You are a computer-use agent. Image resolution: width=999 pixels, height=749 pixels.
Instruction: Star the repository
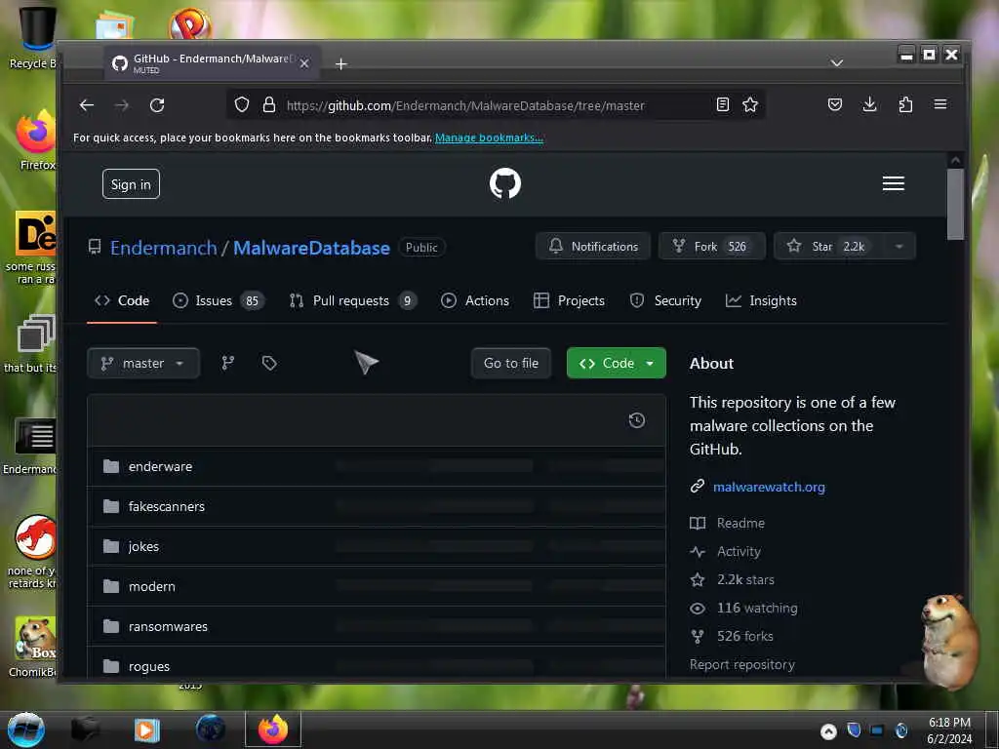tap(828, 247)
